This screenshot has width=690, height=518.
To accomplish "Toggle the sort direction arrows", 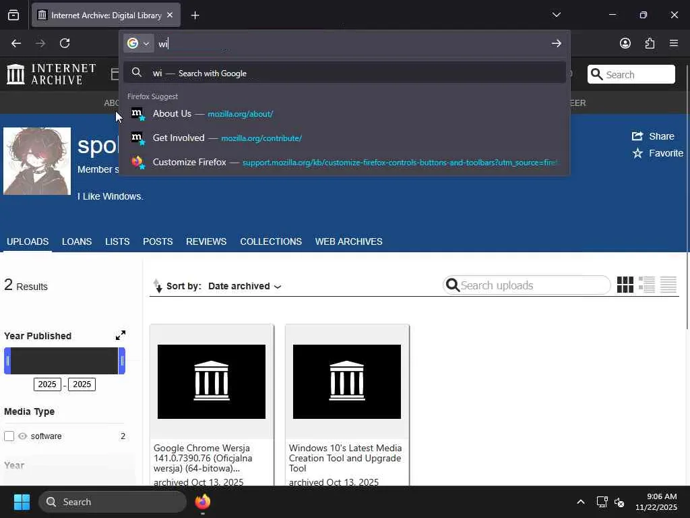I will coord(158,286).
